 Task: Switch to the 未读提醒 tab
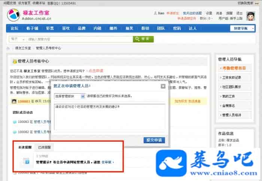[25, 147]
